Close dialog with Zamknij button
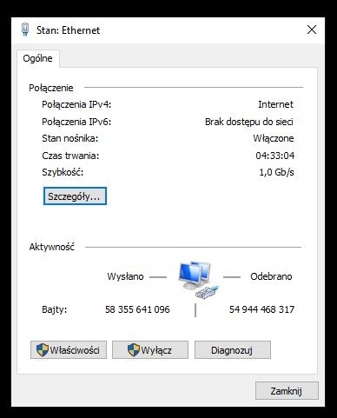The image size is (337, 418). 287,391
